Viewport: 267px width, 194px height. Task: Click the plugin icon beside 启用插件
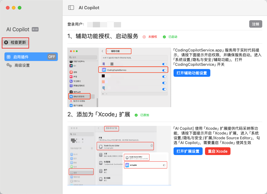[9, 57]
